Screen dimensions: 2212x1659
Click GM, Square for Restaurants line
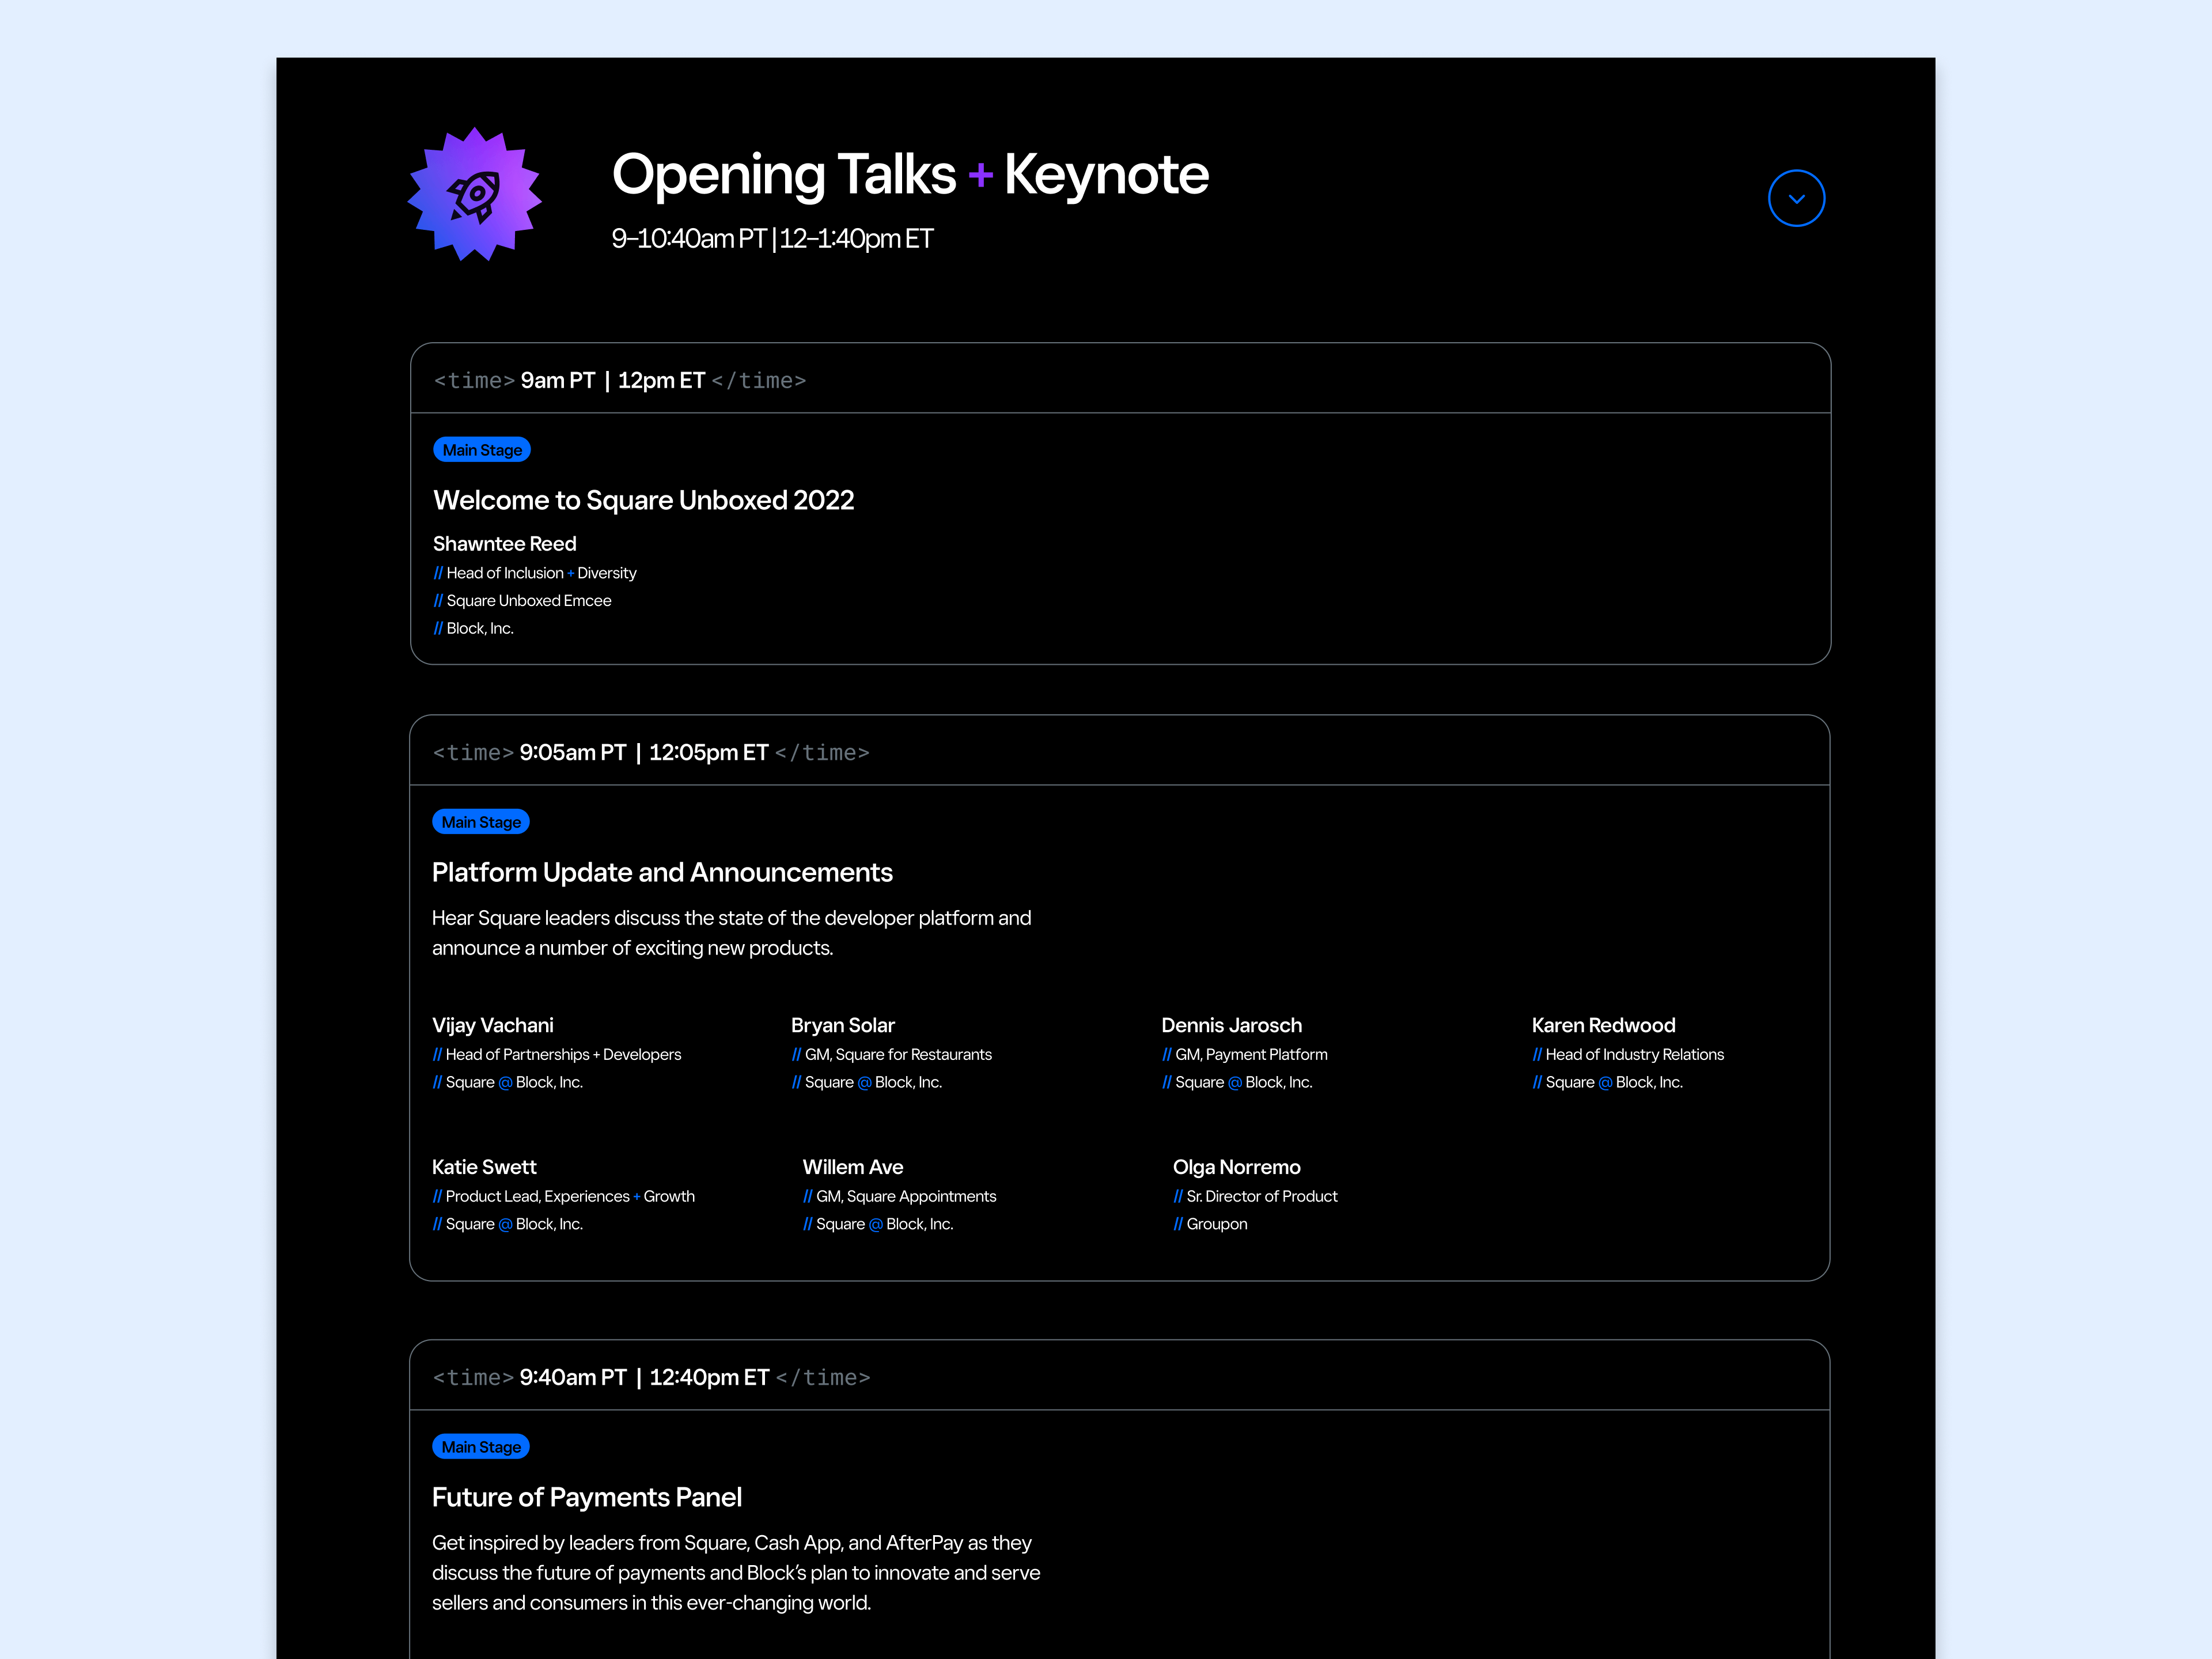click(x=892, y=1054)
